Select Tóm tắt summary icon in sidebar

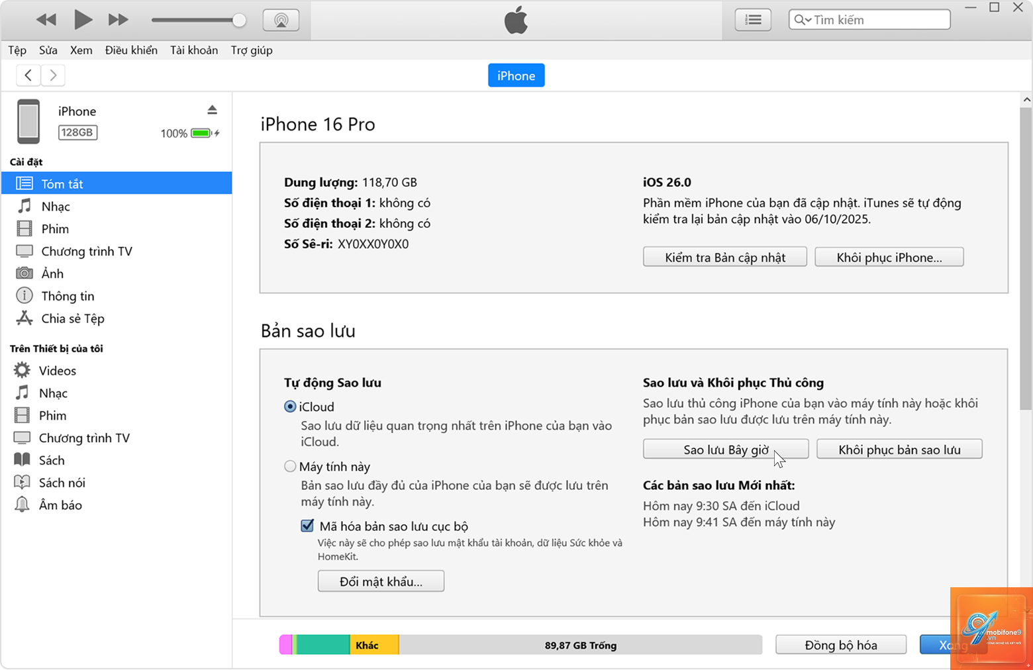coord(25,183)
